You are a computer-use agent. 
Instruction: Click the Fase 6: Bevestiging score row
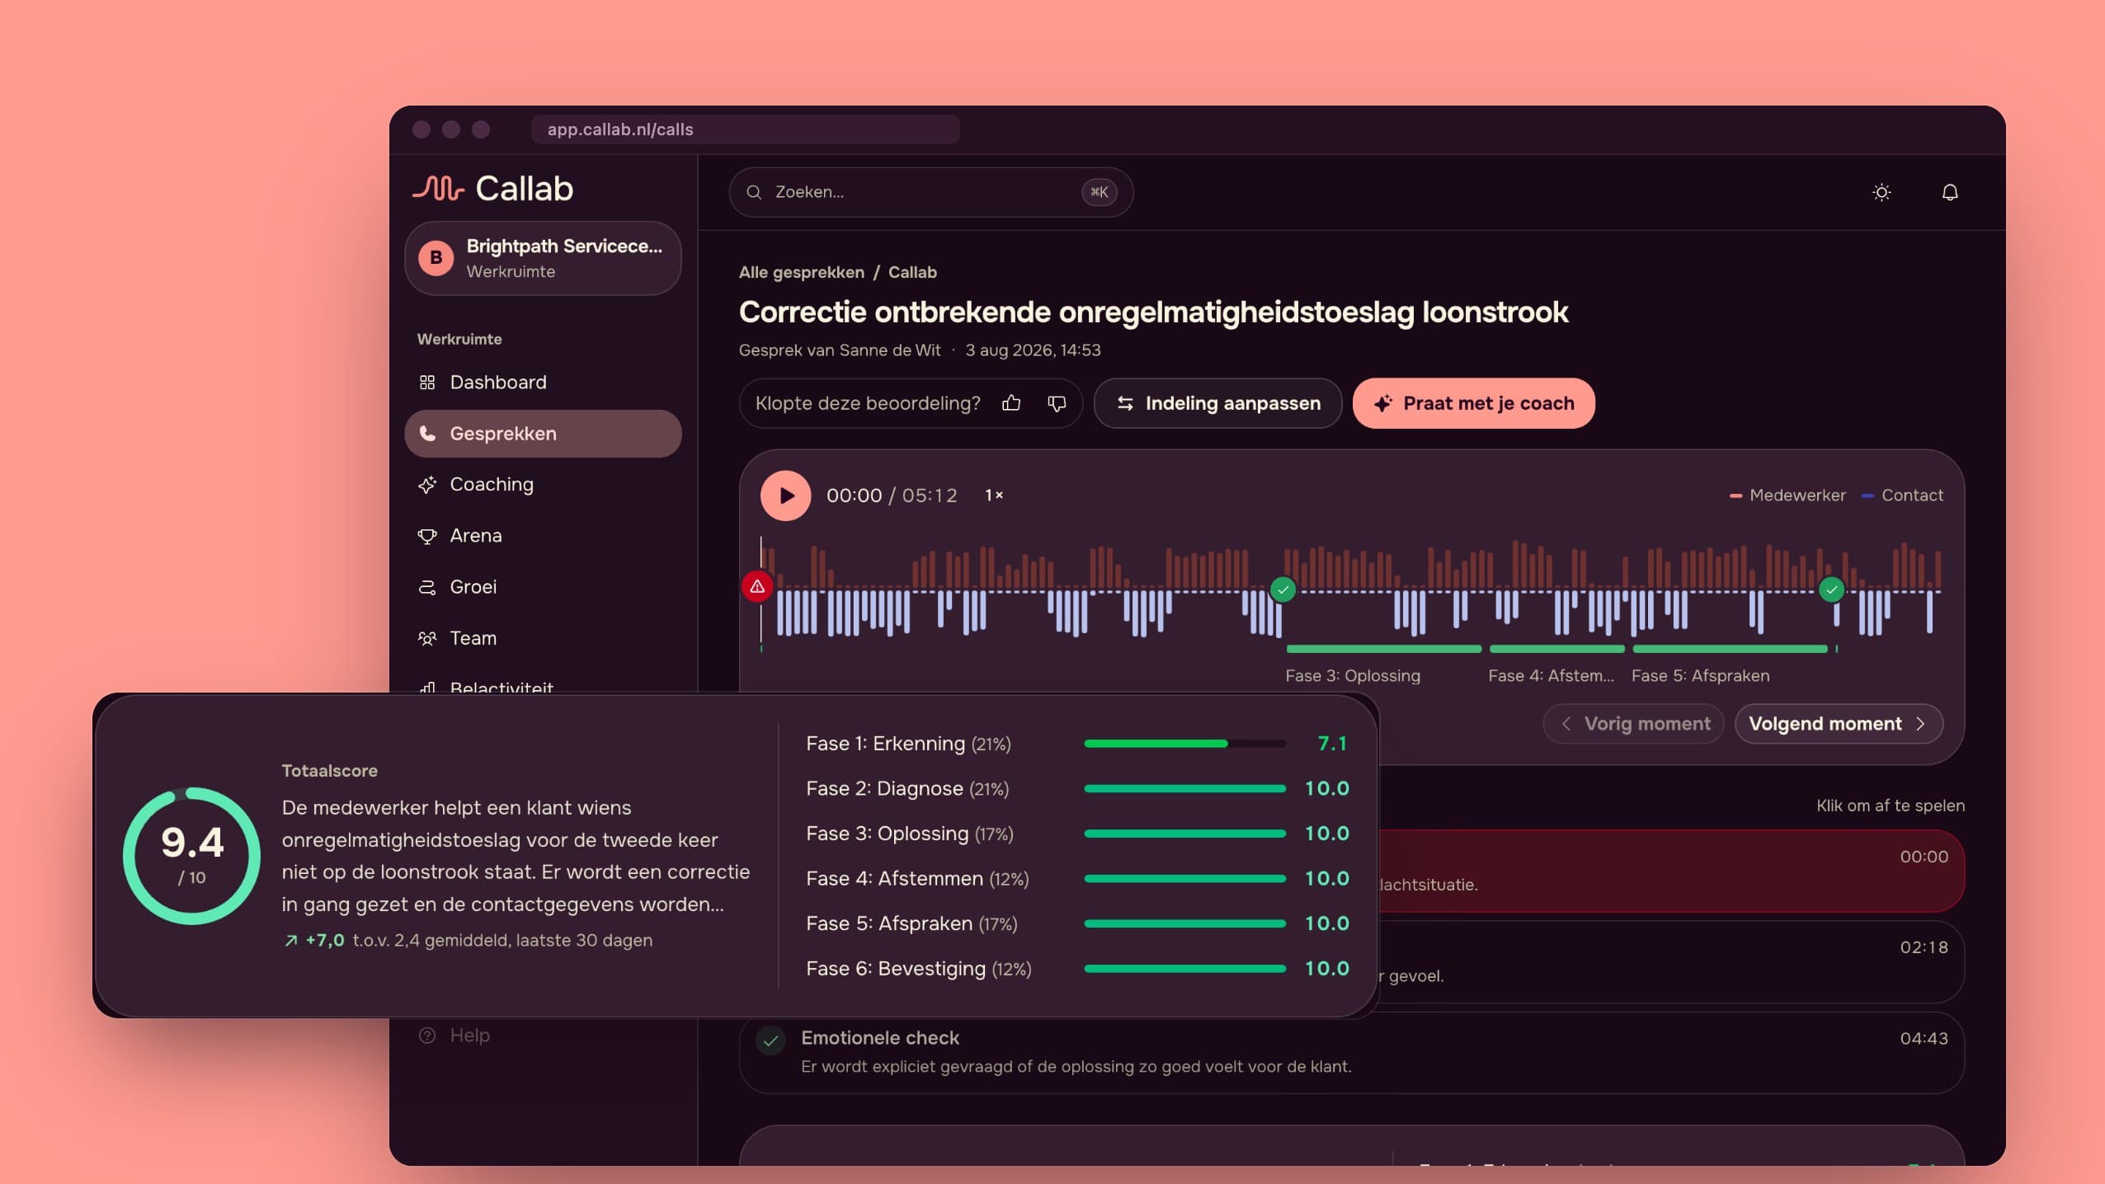(1077, 969)
